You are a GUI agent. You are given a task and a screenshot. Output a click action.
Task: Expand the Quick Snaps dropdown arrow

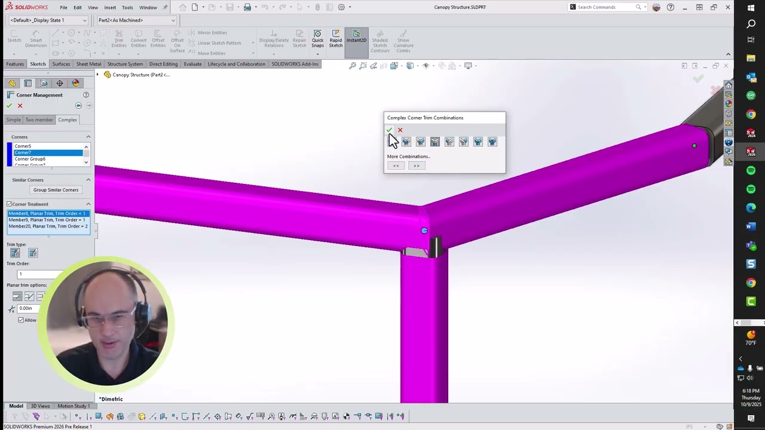[317, 54]
